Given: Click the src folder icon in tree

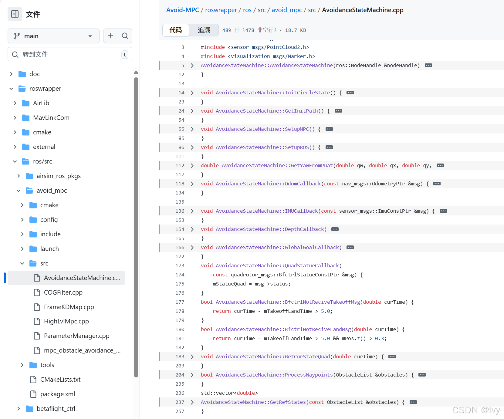Looking at the screenshot, I should (33, 263).
